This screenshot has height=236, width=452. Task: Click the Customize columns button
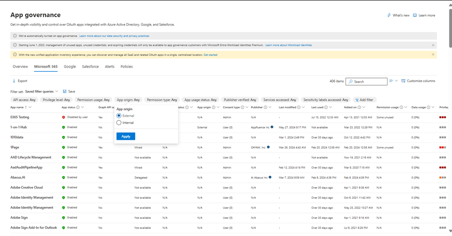click(418, 81)
